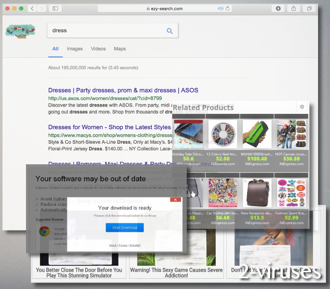Click the Show All Tabs icon
This screenshot has width=330, height=289.
(309, 8)
